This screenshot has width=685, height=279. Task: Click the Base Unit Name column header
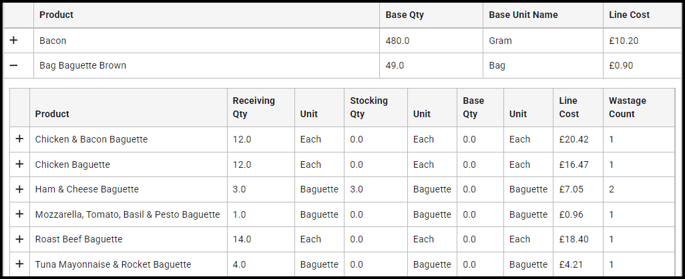[x=523, y=15]
